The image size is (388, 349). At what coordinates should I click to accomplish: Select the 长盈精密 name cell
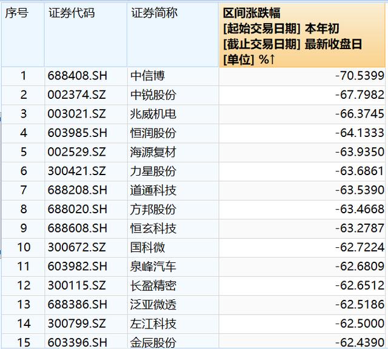[173, 285]
